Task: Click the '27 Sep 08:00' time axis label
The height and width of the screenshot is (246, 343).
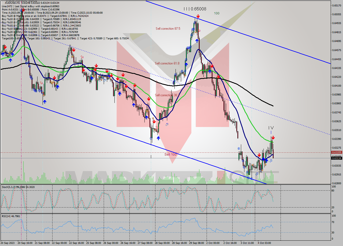Action: pyautogui.click(x=145, y=243)
